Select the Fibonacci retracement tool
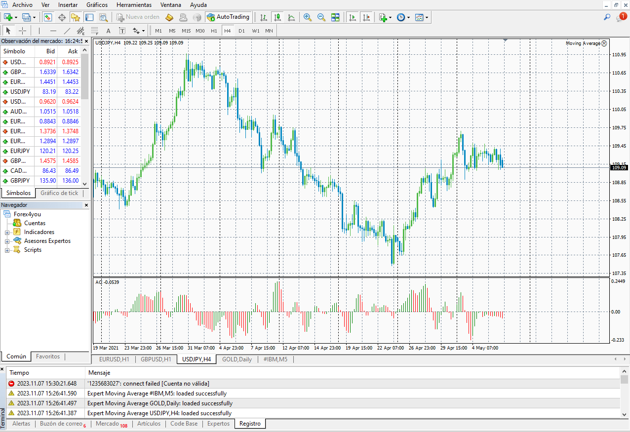The image size is (630, 432). pos(95,31)
